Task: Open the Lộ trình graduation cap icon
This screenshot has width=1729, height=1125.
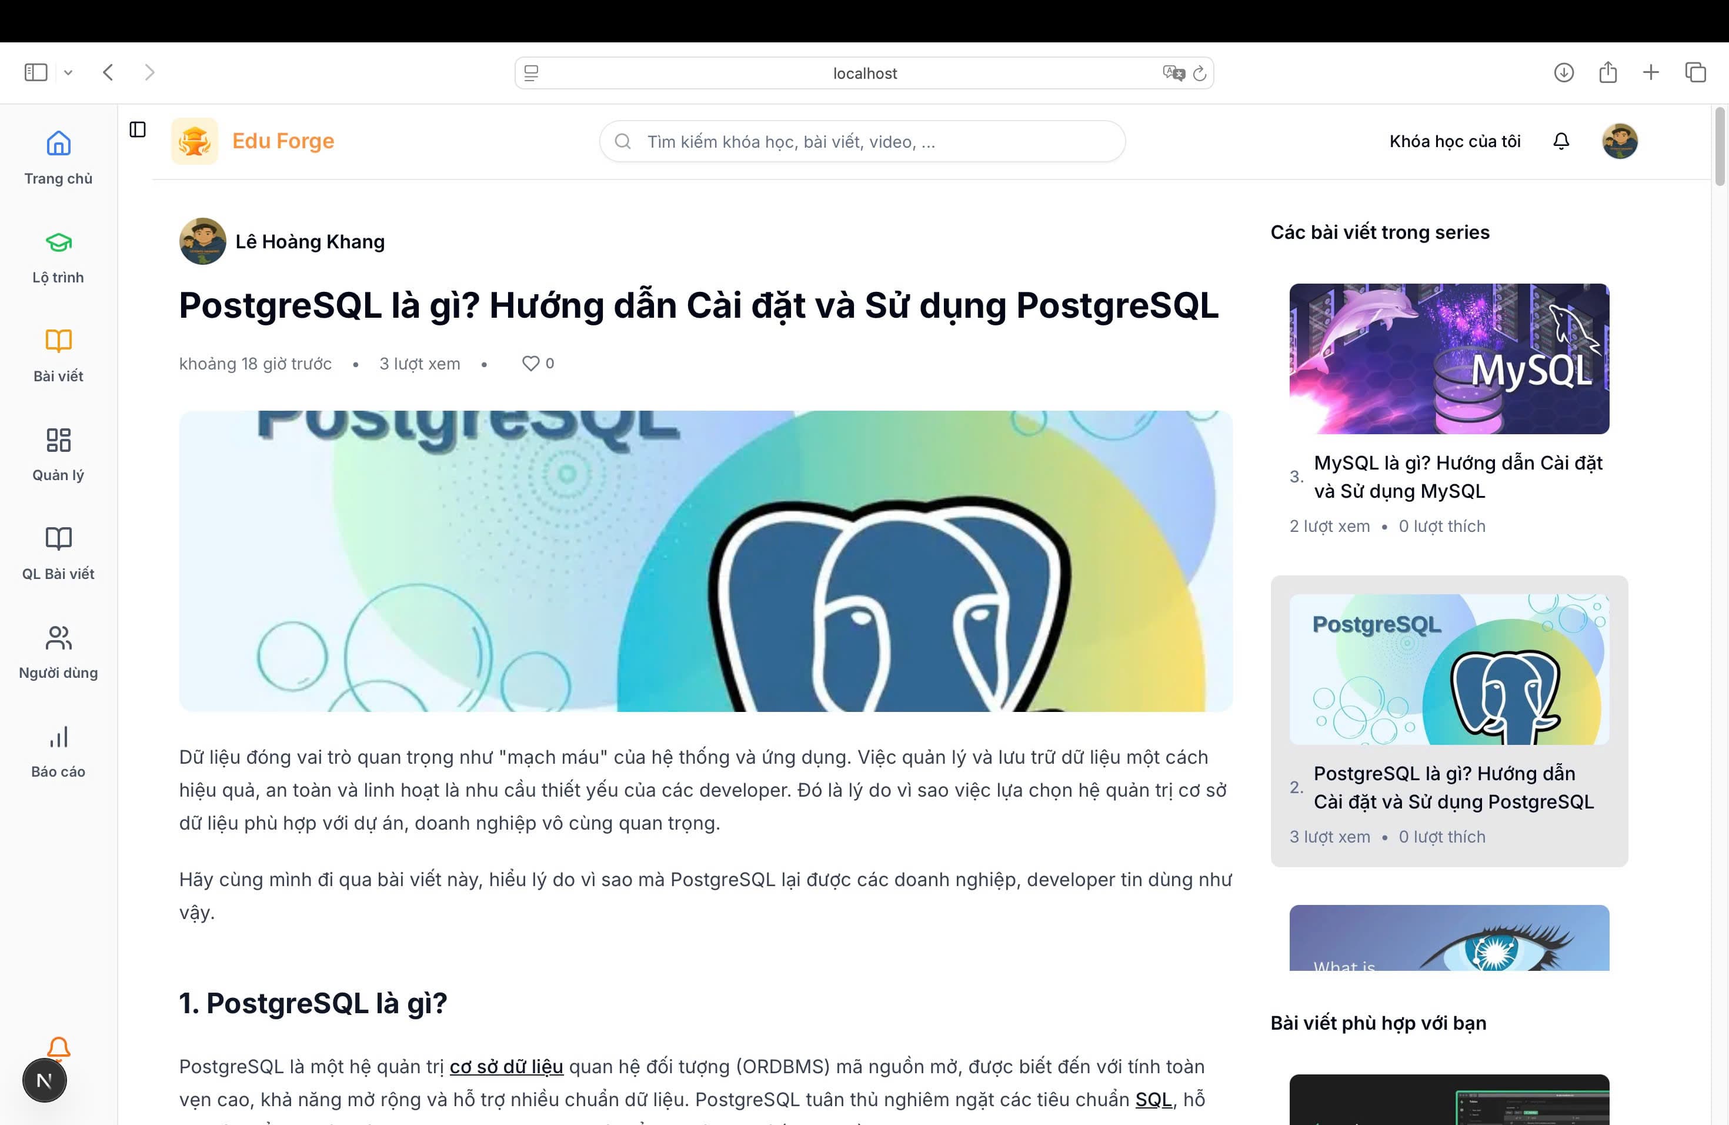Action: (58, 242)
